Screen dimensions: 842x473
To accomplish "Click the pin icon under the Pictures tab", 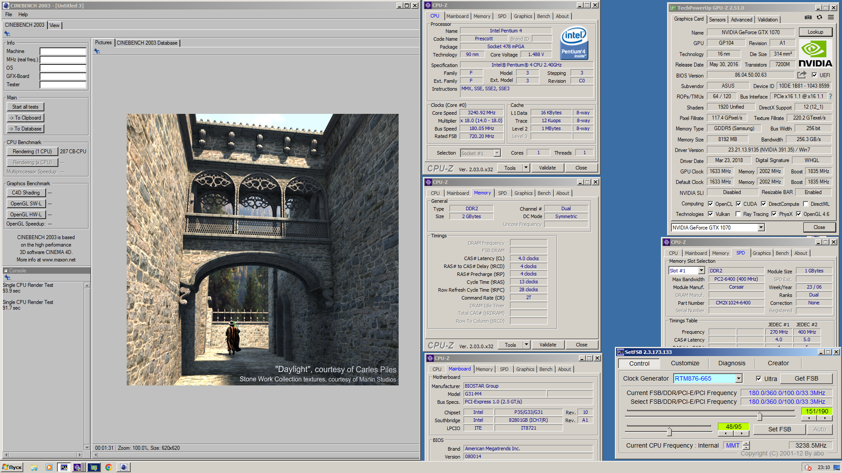I will point(97,51).
